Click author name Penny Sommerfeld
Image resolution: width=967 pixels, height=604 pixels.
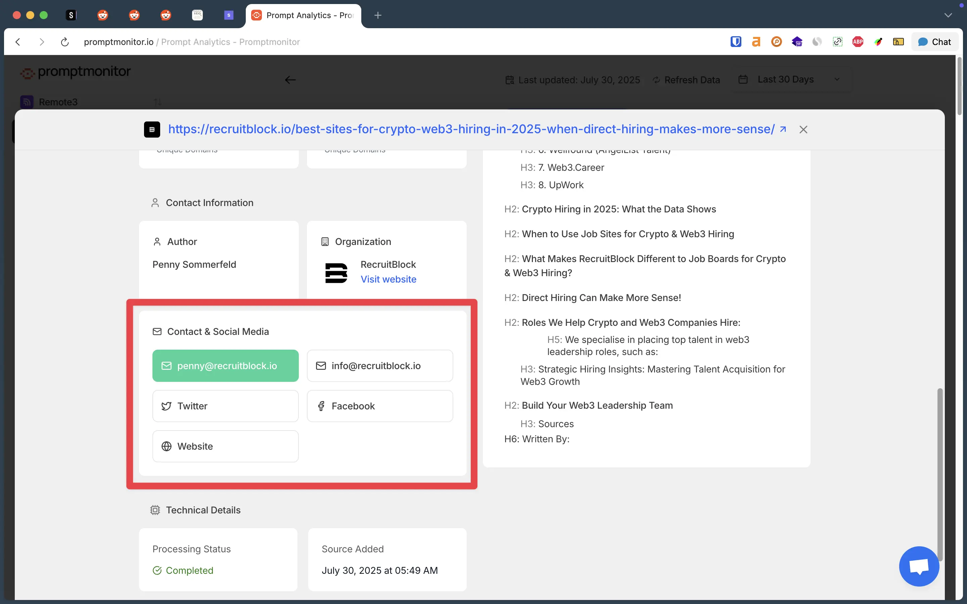pyautogui.click(x=194, y=264)
